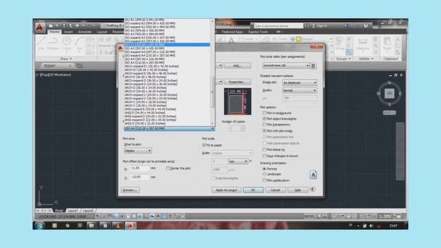
Task: Open dropdown arrow left of Properties button
Action: [x=220, y=82]
